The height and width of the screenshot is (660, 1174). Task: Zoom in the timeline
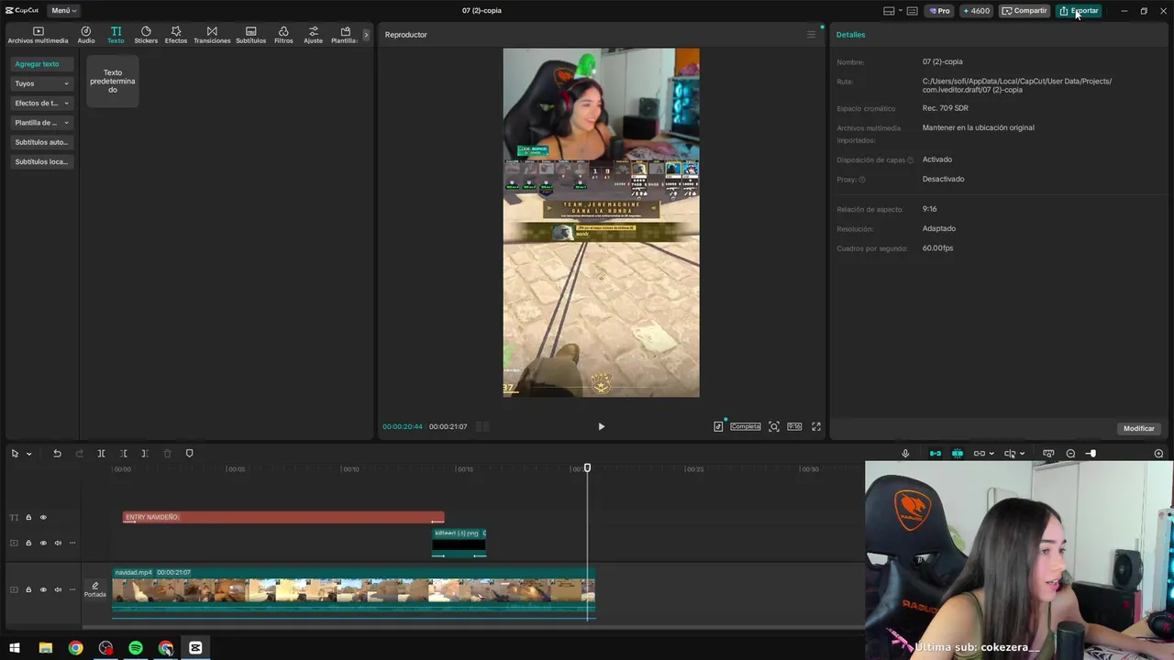(x=1158, y=454)
